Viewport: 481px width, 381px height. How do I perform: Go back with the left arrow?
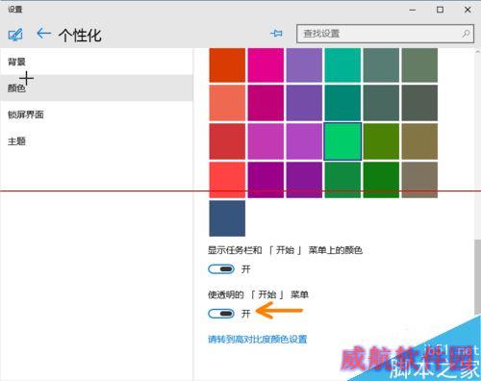point(44,33)
